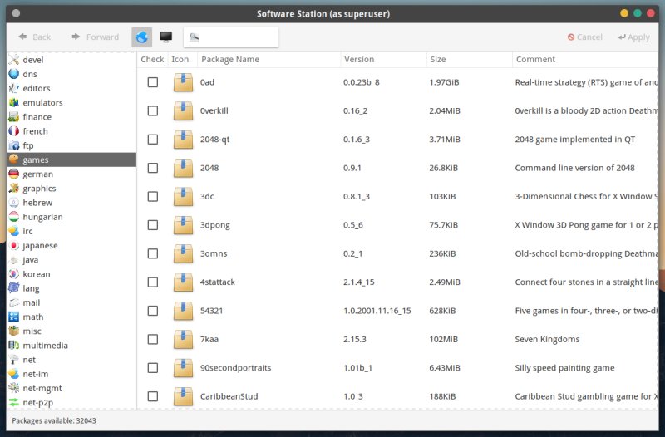Tick the checkbox next to 3dpong
This screenshot has width=665, height=437.
pyautogui.click(x=152, y=225)
